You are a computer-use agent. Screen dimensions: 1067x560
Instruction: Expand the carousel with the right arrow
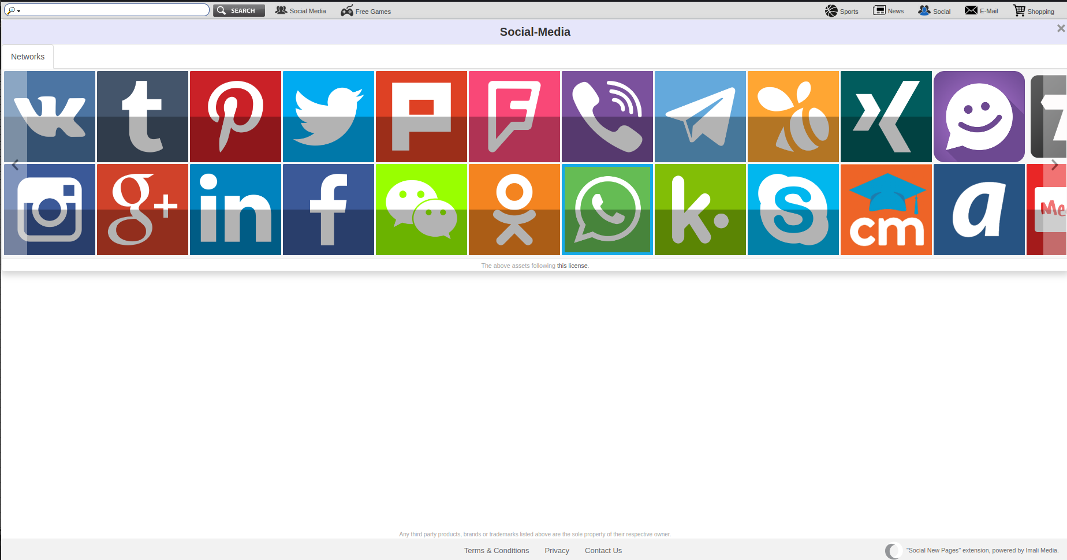tap(1055, 165)
